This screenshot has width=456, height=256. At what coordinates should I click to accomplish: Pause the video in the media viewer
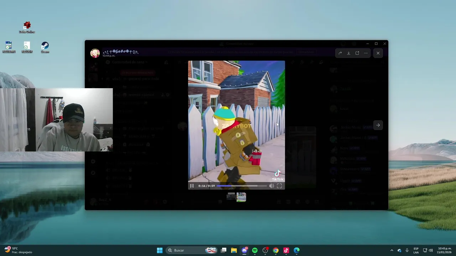(x=192, y=186)
